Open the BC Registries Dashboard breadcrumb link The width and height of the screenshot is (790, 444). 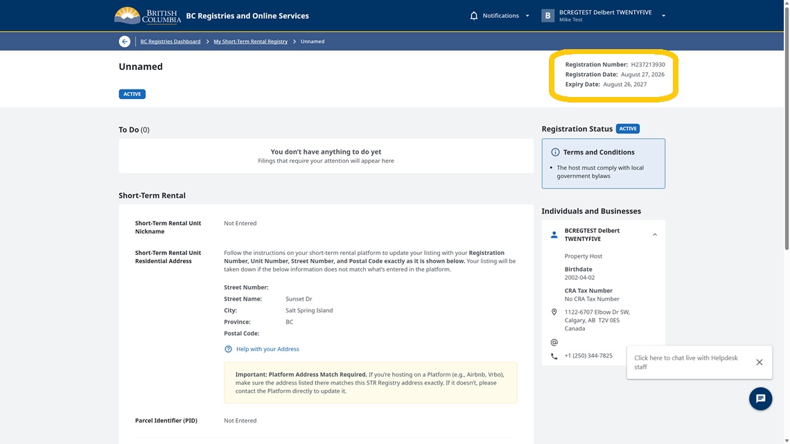tap(170, 42)
